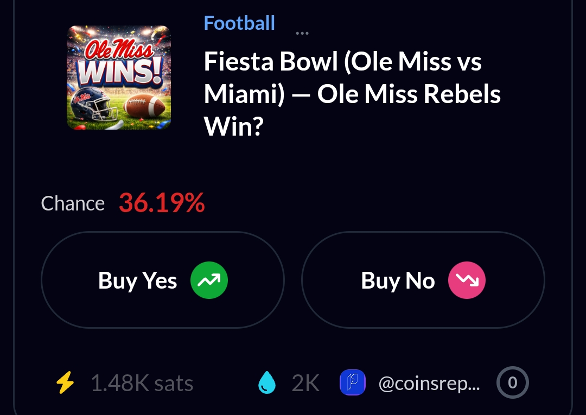
Task: Click the green upward trend icon
Action: click(x=209, y=280)
